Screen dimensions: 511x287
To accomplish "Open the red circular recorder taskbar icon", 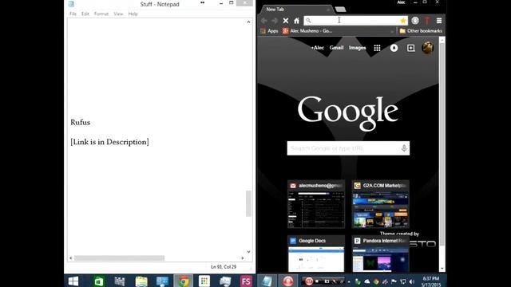I will 287,281.
